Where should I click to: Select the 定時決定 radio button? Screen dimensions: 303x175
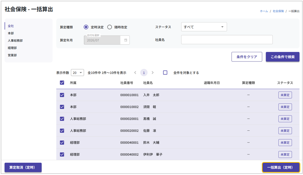click(x=86, y=27)
